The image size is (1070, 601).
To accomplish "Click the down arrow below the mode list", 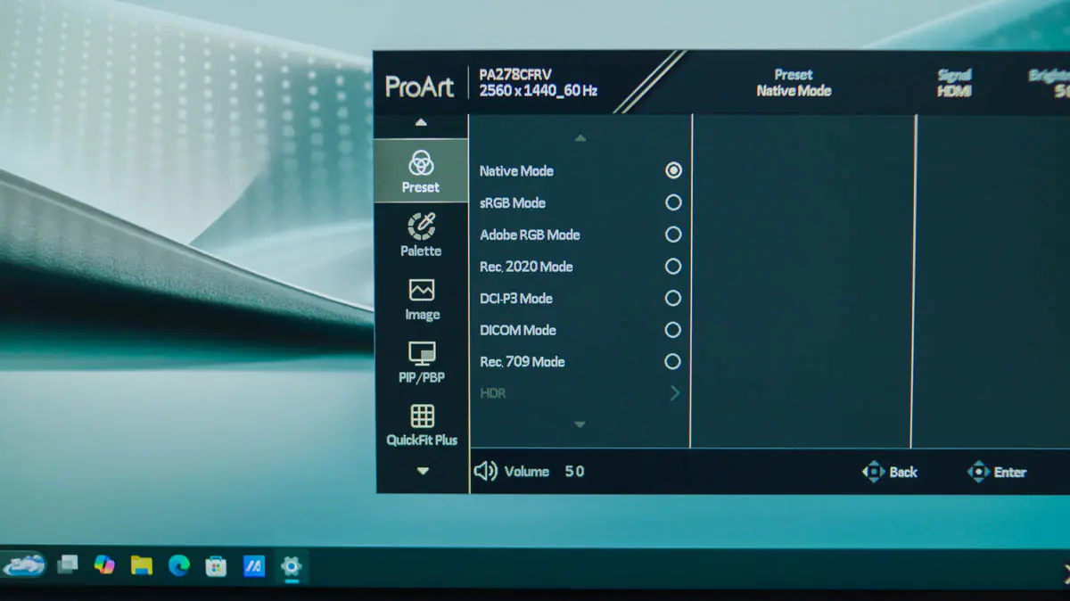I will pyautogui.click(x=580, y=424).
